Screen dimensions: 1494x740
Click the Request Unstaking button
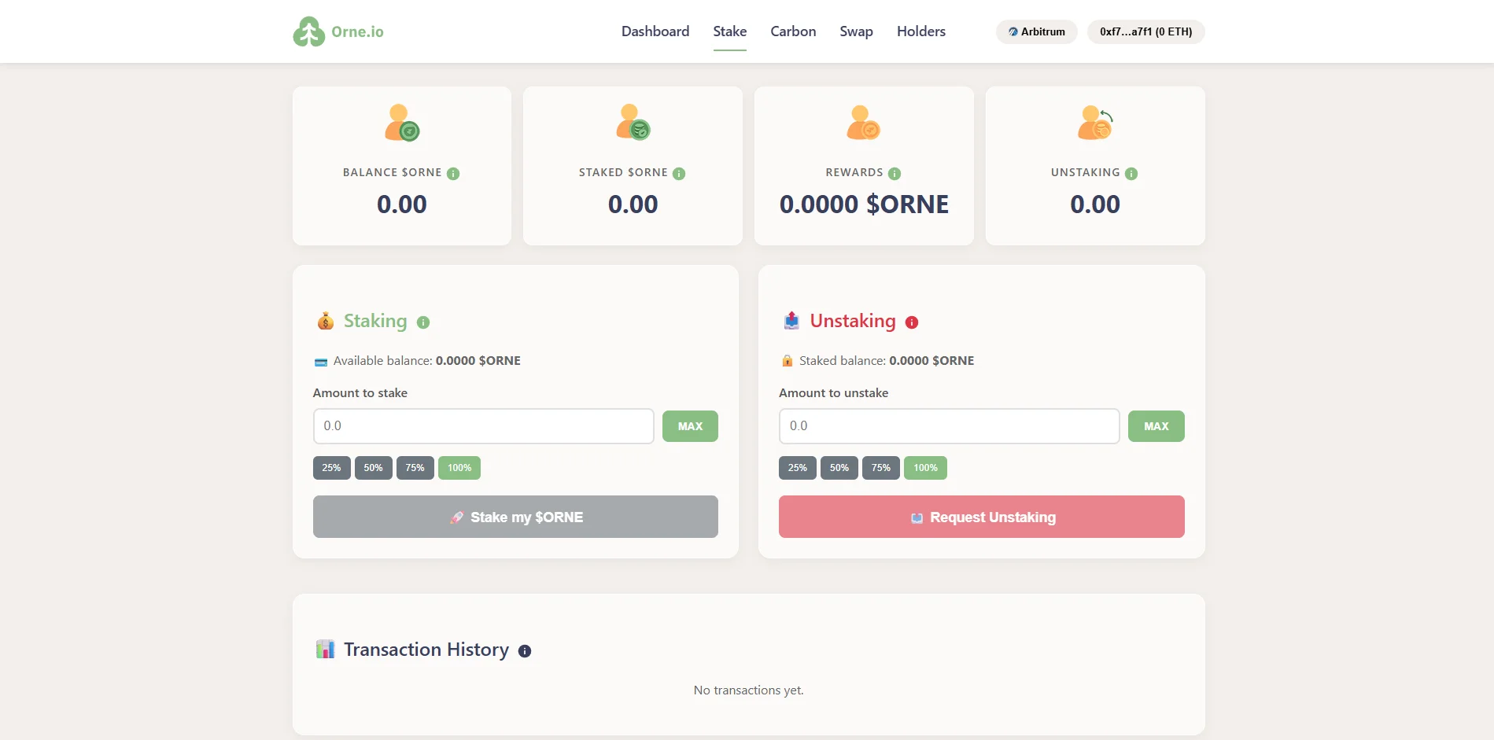981,517
